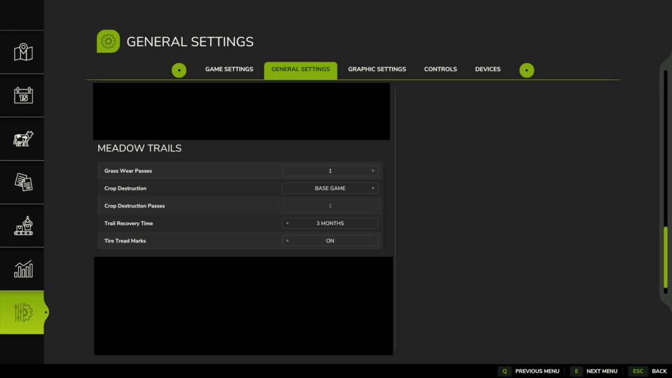Click the Grass Wear Passes label
The width and height of the screenshot is (672, 378).
pos(128,171)
